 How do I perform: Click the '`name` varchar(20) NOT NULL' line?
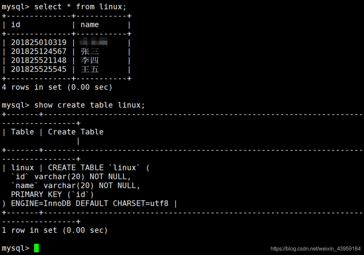(x=76, y=185)
